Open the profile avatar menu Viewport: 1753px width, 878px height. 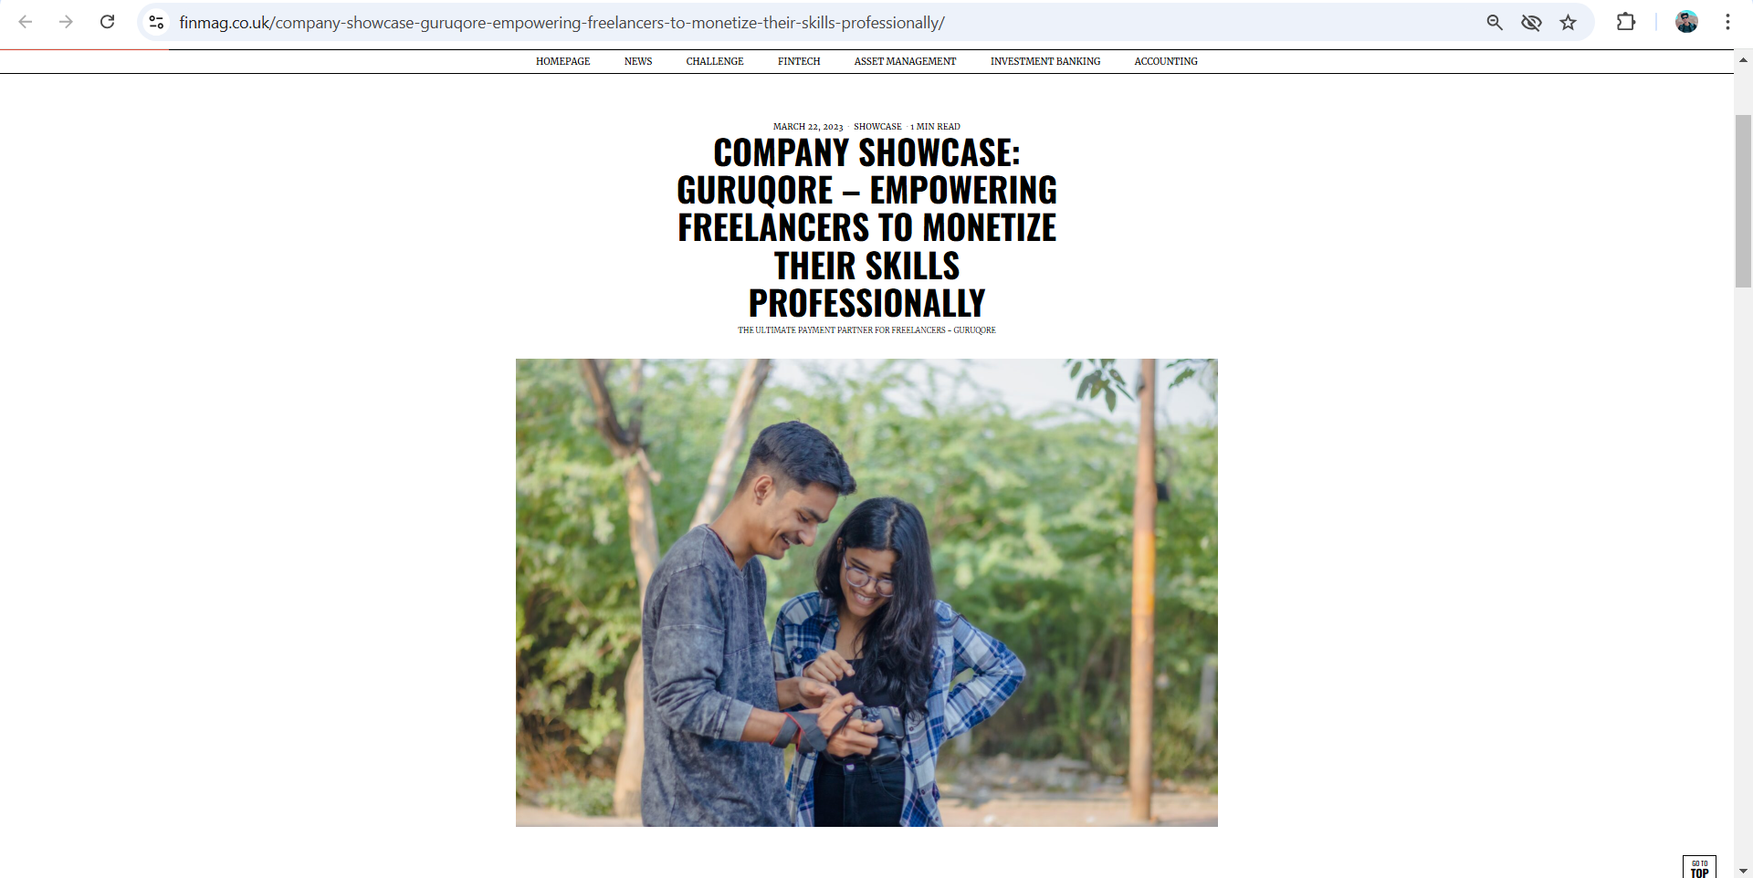coord(1686,22)
